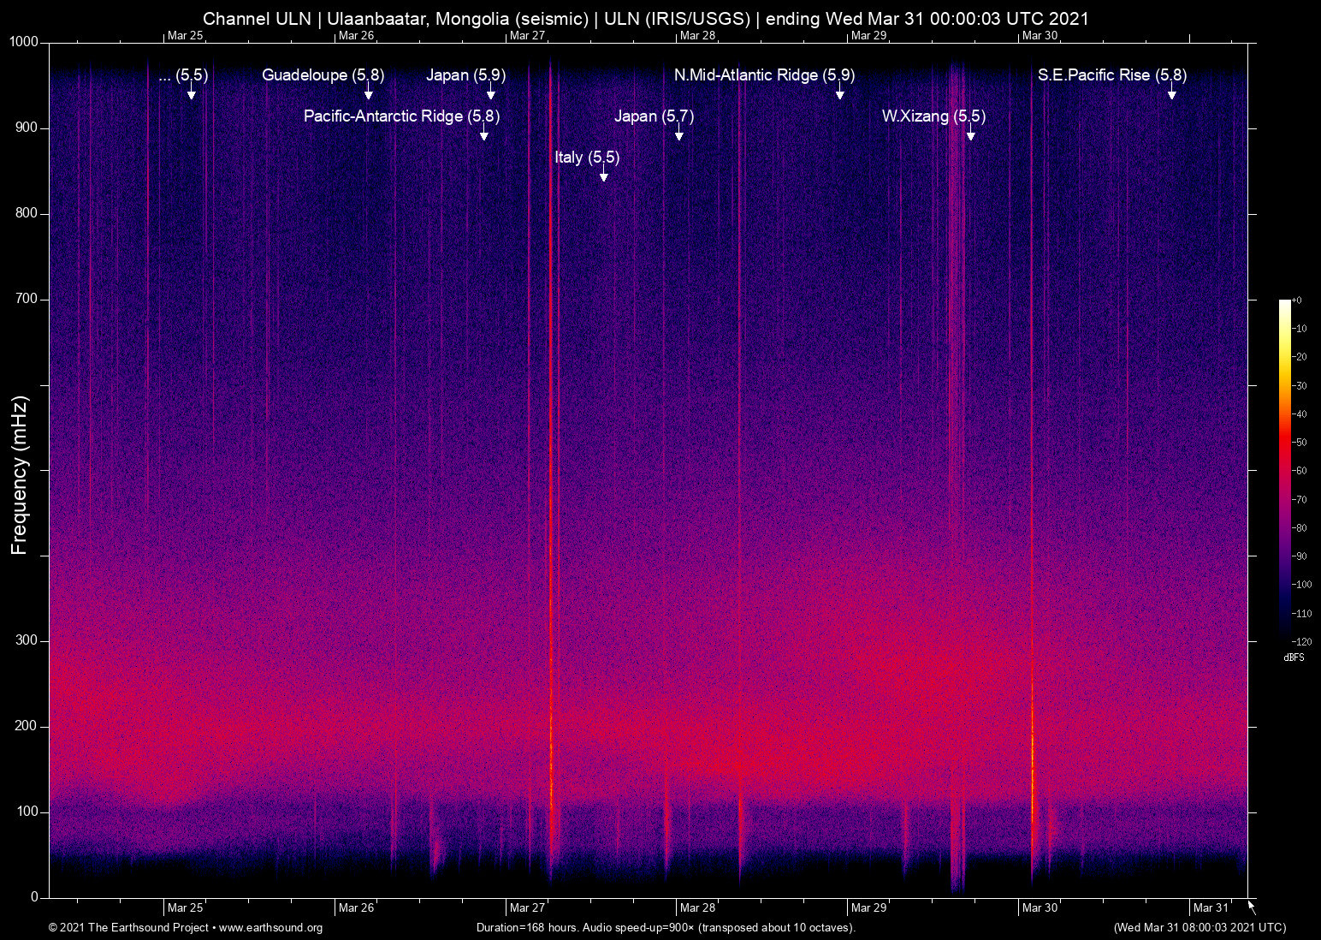1321x940 pixels.
Task: Click the Italy (5.5) earthquake arrow
Action: pyautogui.click(x=603, y=177)
